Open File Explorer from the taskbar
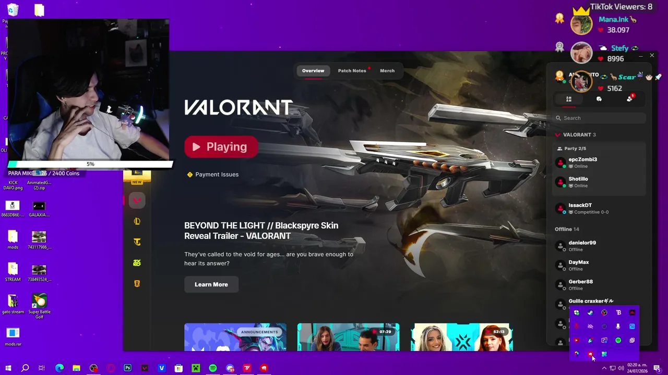 click(76, 368)
